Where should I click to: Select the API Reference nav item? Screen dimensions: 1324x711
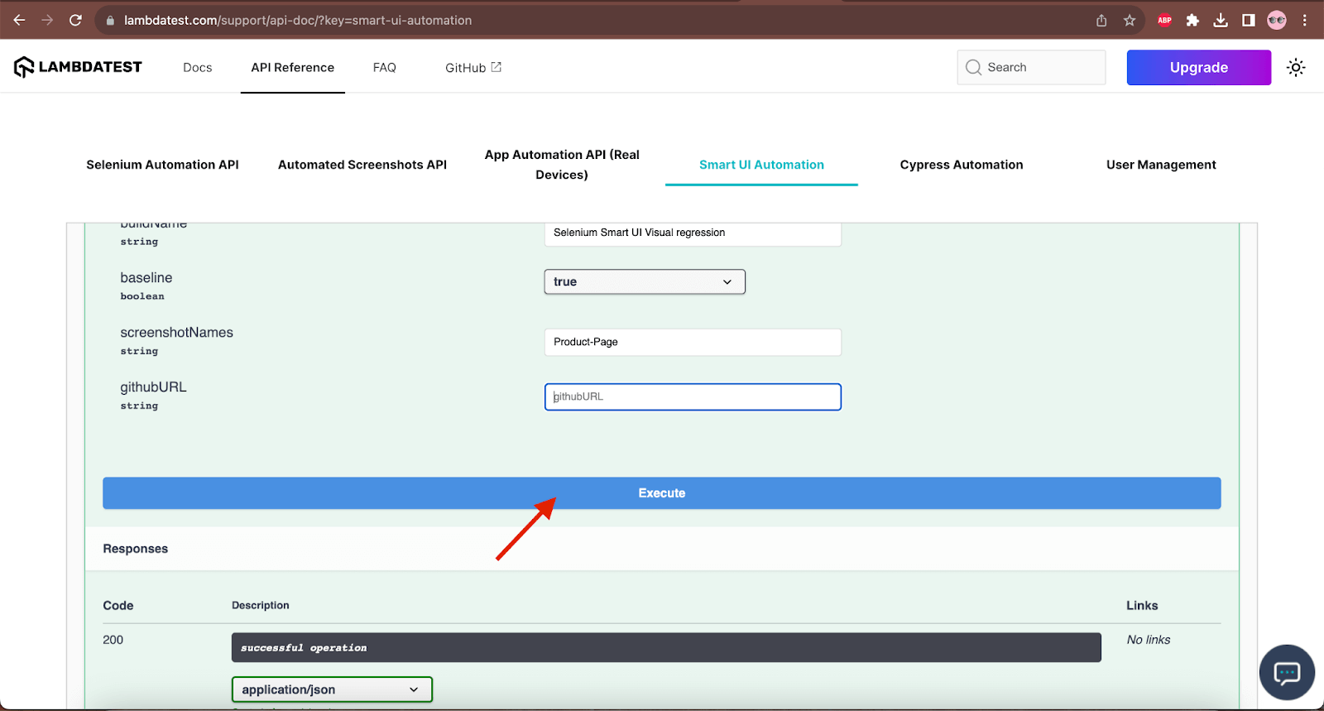pyautogui.click(x=293, y=68)
